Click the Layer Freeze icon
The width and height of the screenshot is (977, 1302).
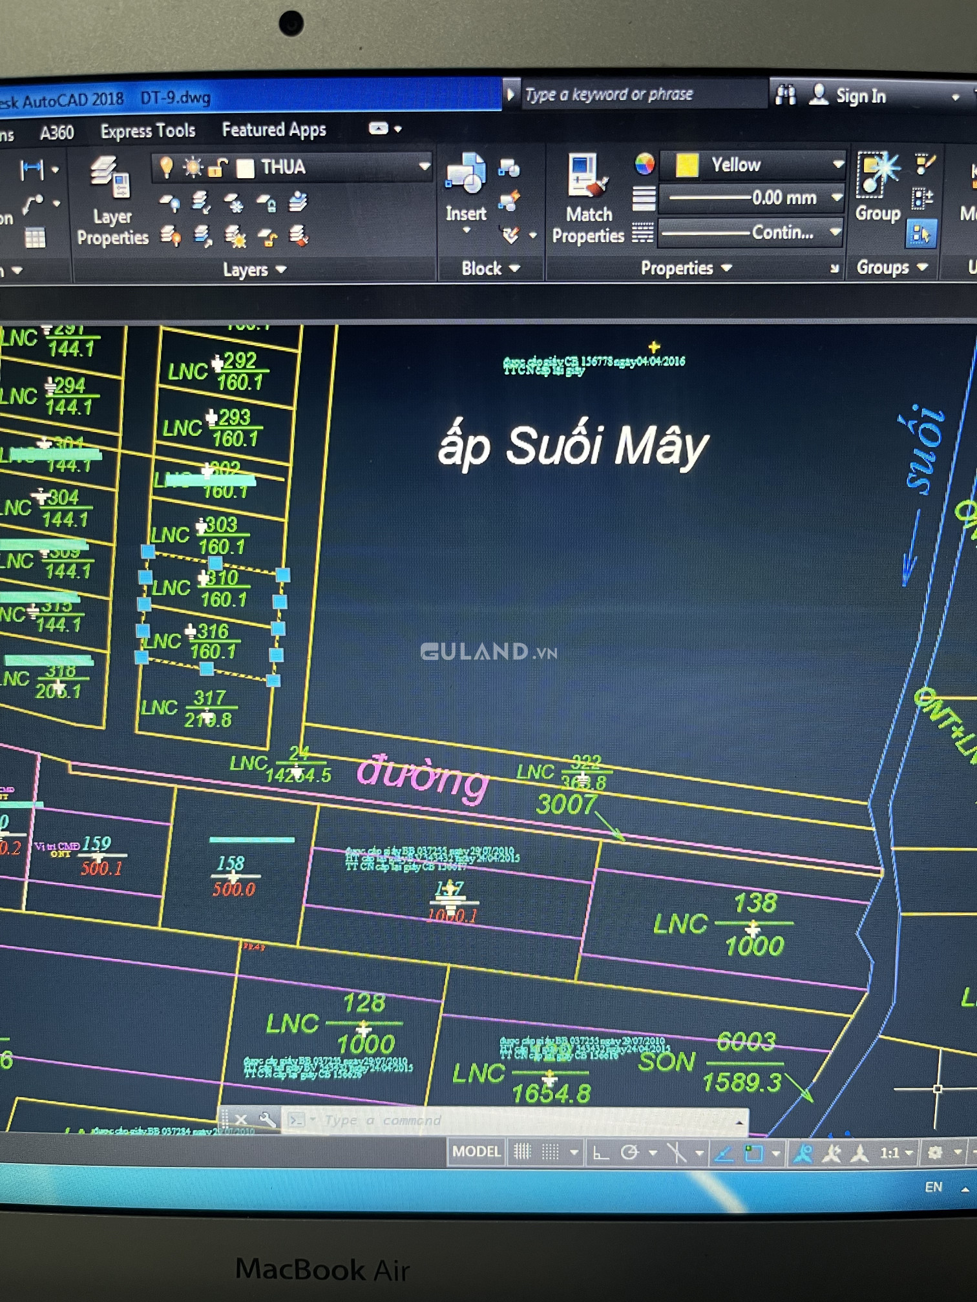coord(234,203)
